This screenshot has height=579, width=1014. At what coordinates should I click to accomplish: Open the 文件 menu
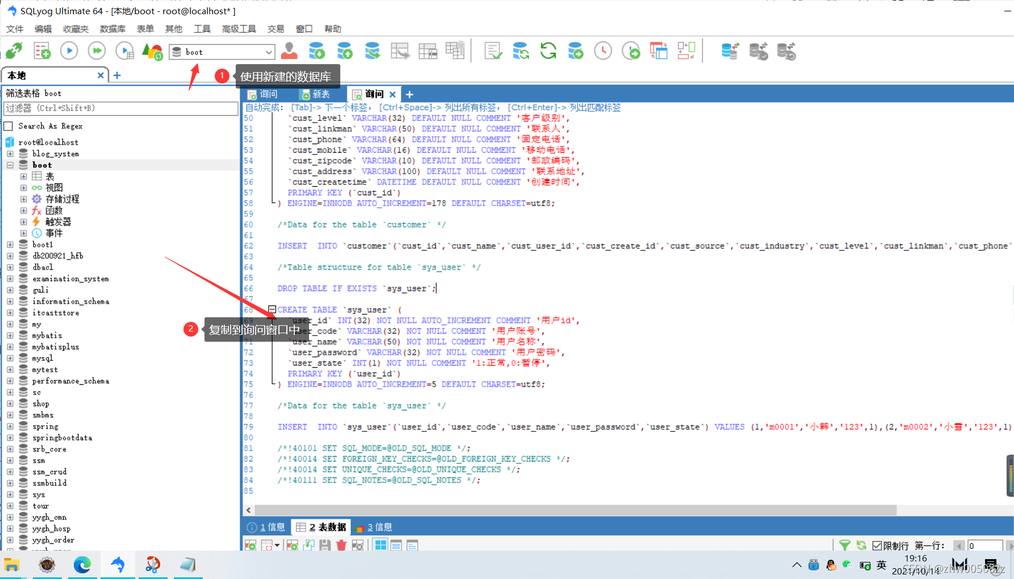pyautogui.click(x=15, y=29)
